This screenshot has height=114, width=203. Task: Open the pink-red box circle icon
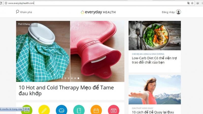coord(113,110)
